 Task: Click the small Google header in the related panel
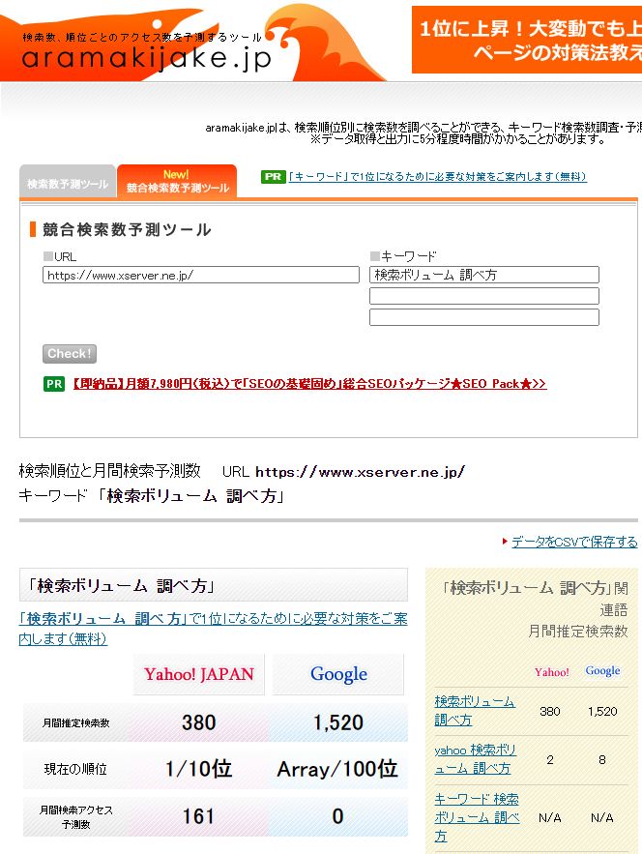602,671
